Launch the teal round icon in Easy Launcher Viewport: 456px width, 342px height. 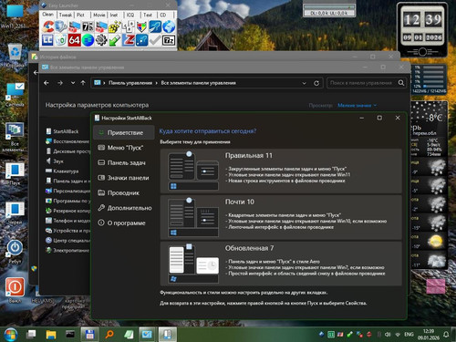click(x=88, y=40)
